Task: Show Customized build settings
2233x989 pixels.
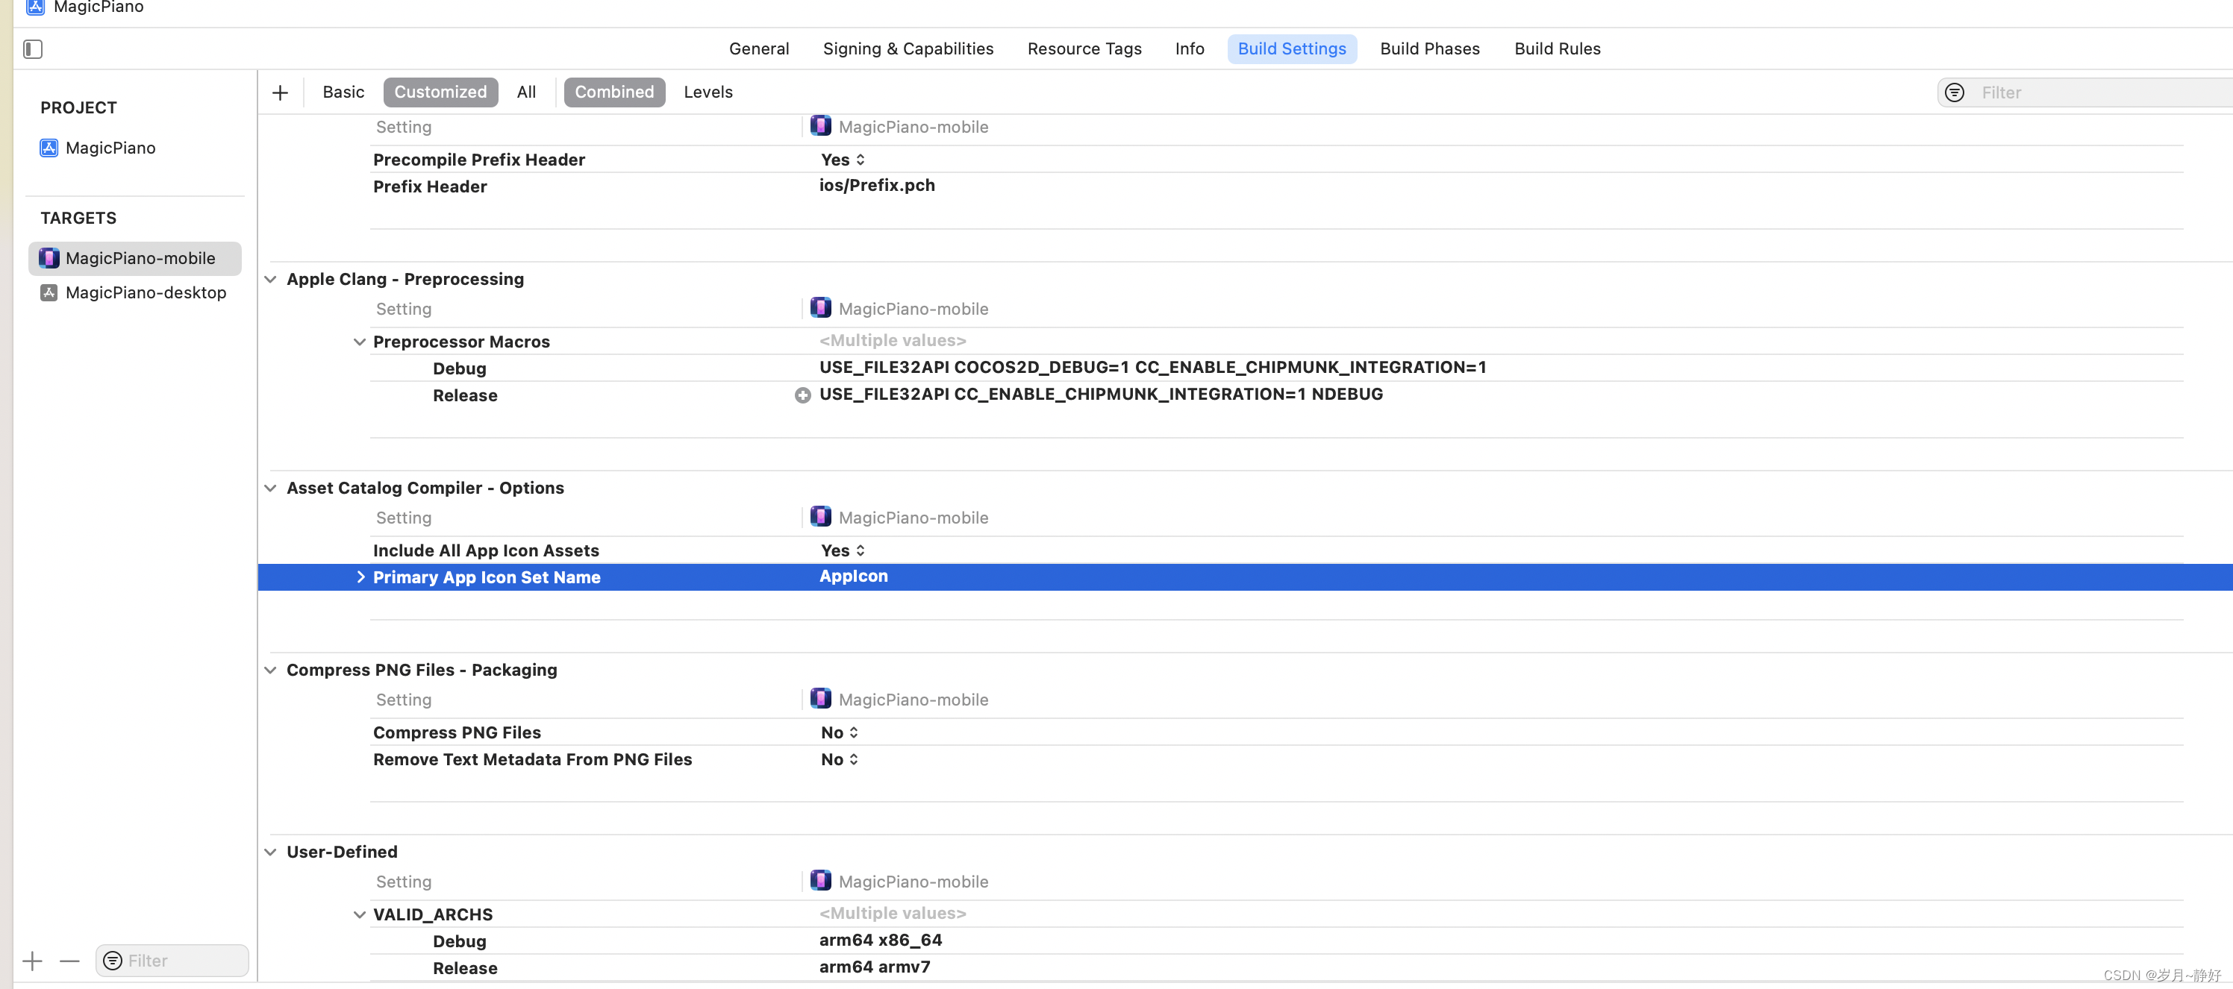Action: point(440,92)
